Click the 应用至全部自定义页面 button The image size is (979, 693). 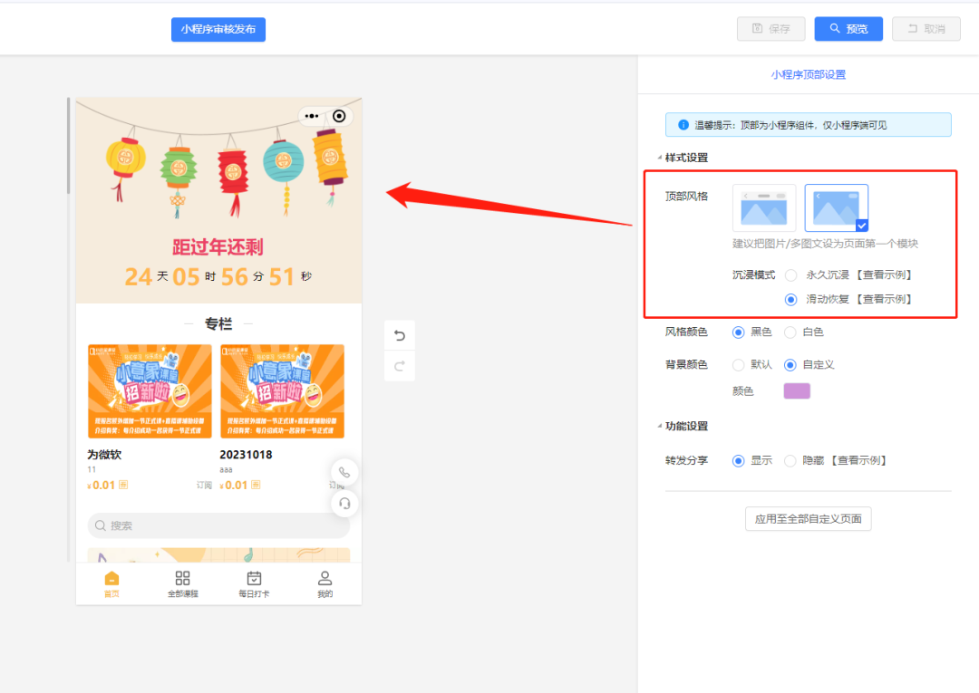(808, 518)
